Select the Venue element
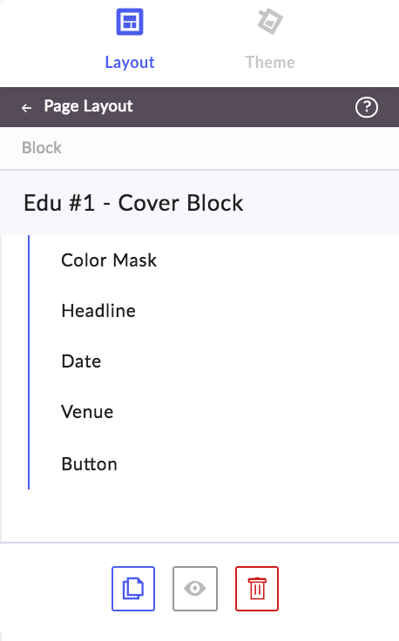 click(87, 412)
